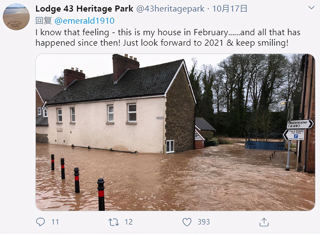
Task: Open the share tweet icon
Action: [x=264, y=222]
